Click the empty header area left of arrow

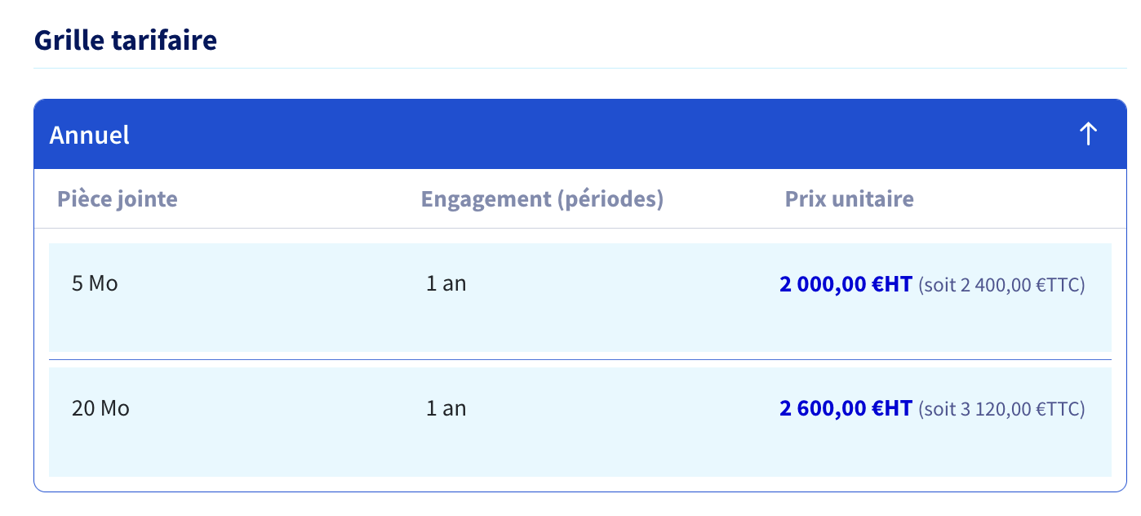pyautogui.click(x=604, y=134)
